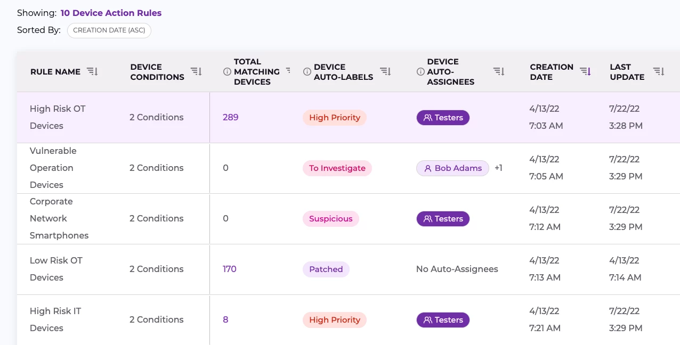Open the 170 matching devices link
The image size is (680, 345).
(x=229, y=269)
